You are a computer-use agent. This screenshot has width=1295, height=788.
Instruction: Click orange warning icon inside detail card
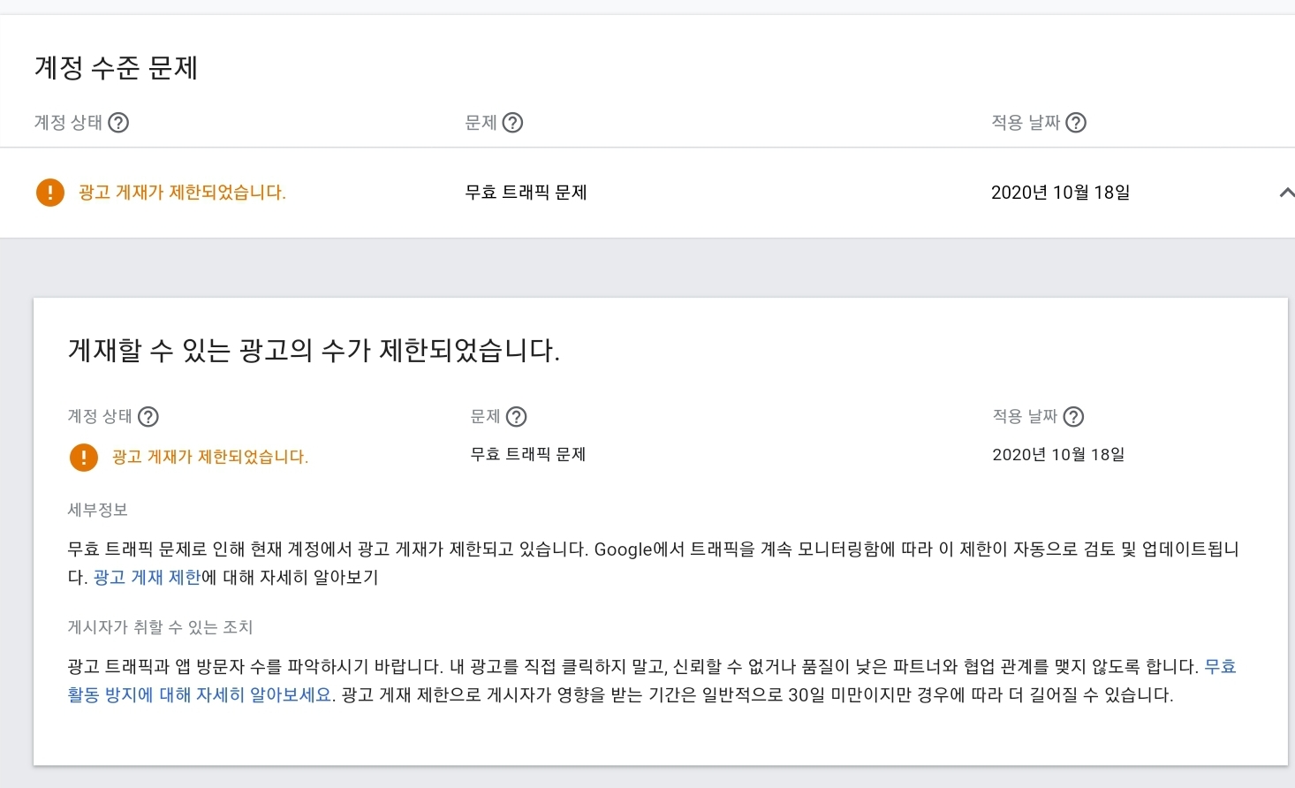84,457
